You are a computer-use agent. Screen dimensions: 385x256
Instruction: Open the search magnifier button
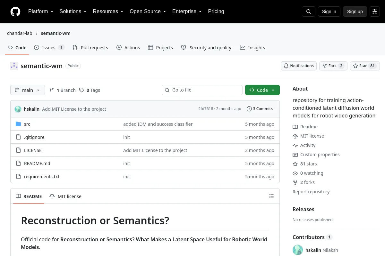click(x=309, y=12)
